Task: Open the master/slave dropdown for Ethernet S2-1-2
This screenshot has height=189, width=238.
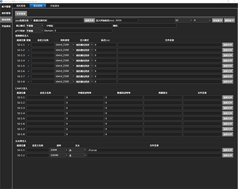Action: coord(77,155)
